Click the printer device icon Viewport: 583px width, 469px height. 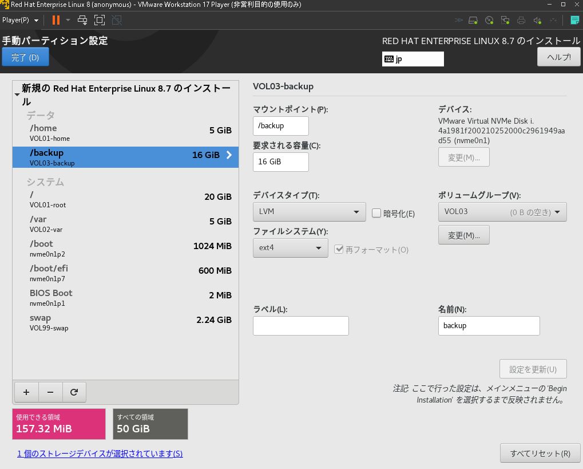coord(521,20)
